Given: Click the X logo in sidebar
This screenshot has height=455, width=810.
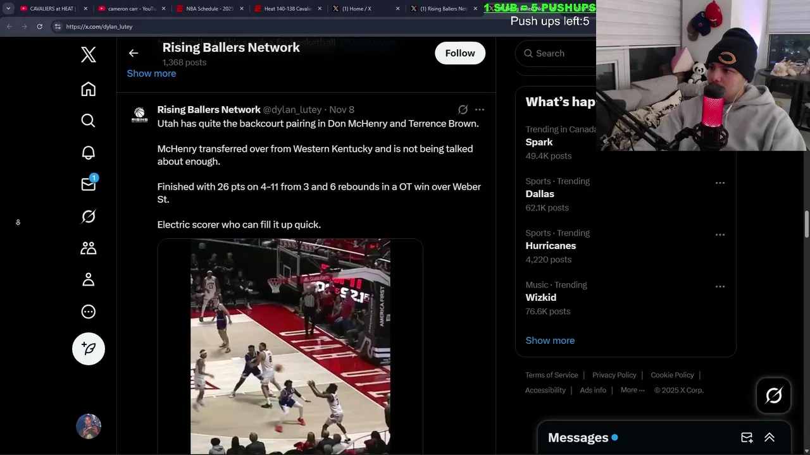Looking at the screenshot, I should click(89, 54).
